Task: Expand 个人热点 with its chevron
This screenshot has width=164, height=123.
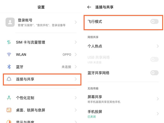Action: [x=158, y=46]
